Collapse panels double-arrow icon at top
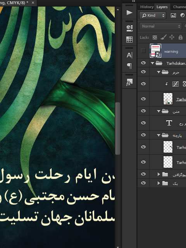Viewport: 186px width, 248px height. tap(134, 1)
